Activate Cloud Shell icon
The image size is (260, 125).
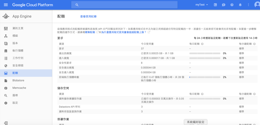click(x=215, y=5)
